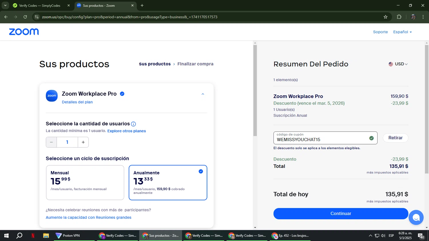The height and width of the screenshot is (241, 429).
Task: Select the Anualmente subscription cycle
Action: 168,182
